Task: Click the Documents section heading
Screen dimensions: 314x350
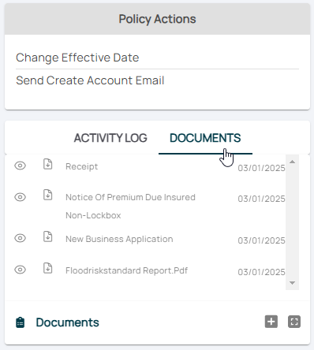Action: [x=68, y=322]
